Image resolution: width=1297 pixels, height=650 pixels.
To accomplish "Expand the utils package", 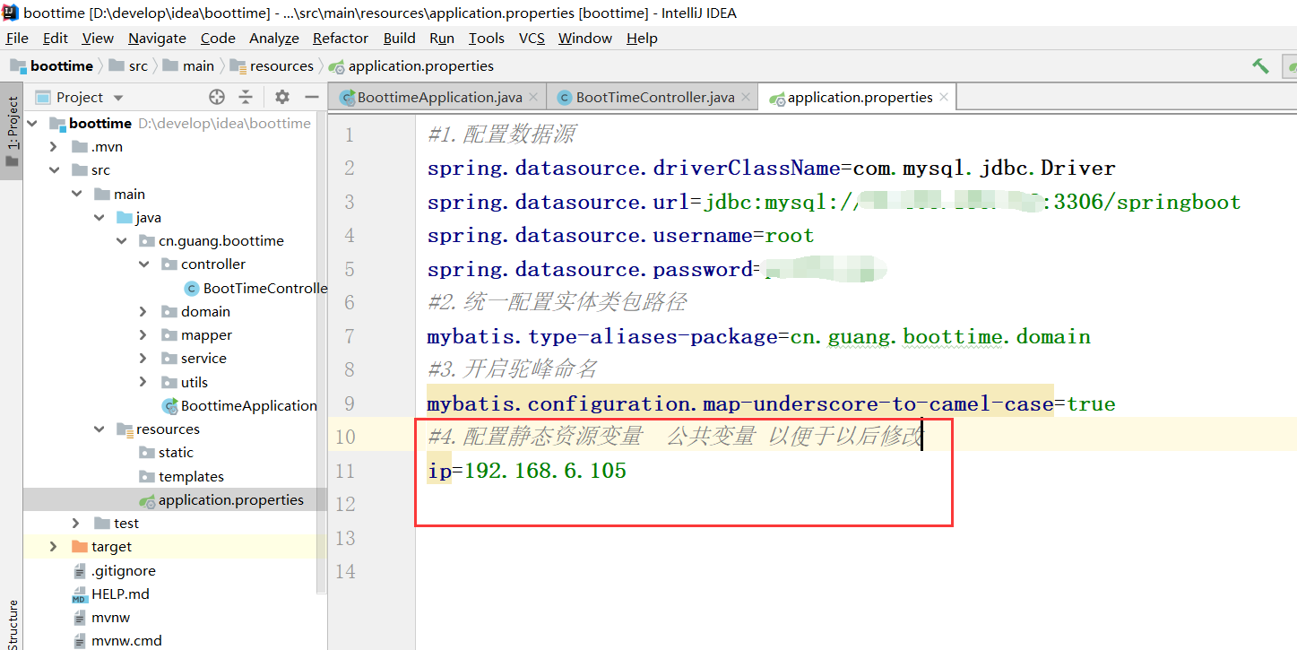I will 144,382.
